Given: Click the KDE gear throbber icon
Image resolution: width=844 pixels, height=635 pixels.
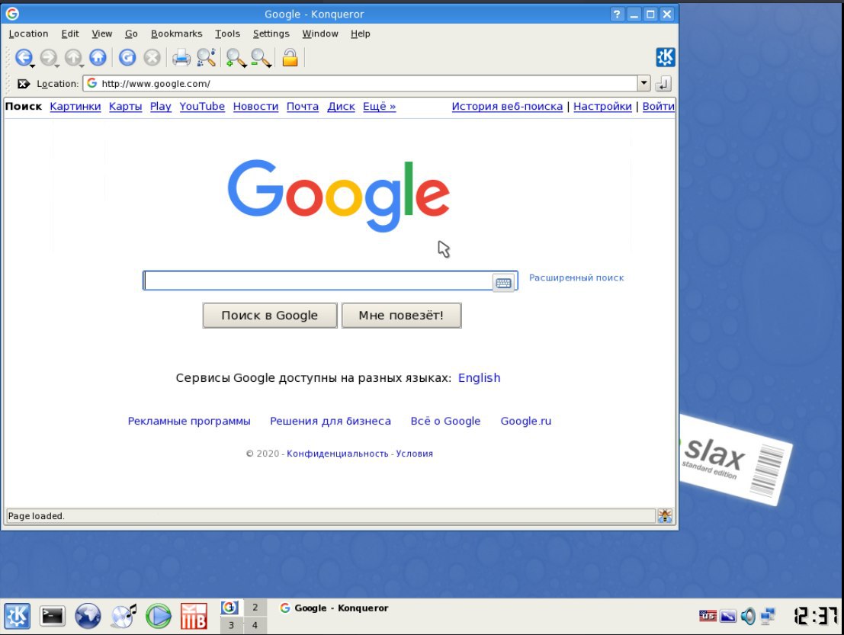Looking at the screenshot, I should (666, 57).
